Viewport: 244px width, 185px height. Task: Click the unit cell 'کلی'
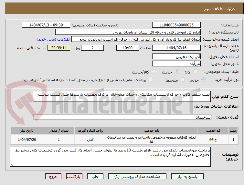pyautogui.click(x=90, y=140)
